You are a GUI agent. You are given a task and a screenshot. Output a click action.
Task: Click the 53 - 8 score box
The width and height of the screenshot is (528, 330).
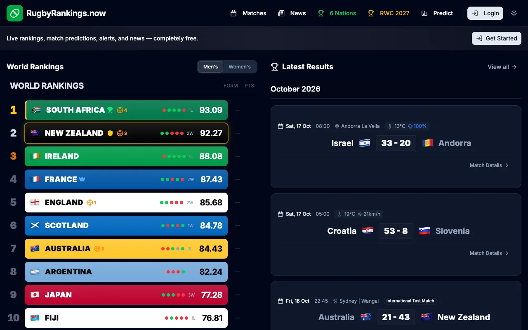coord(396,231)
